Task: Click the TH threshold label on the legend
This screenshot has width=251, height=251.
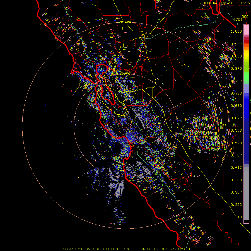Action: point(240,217)
